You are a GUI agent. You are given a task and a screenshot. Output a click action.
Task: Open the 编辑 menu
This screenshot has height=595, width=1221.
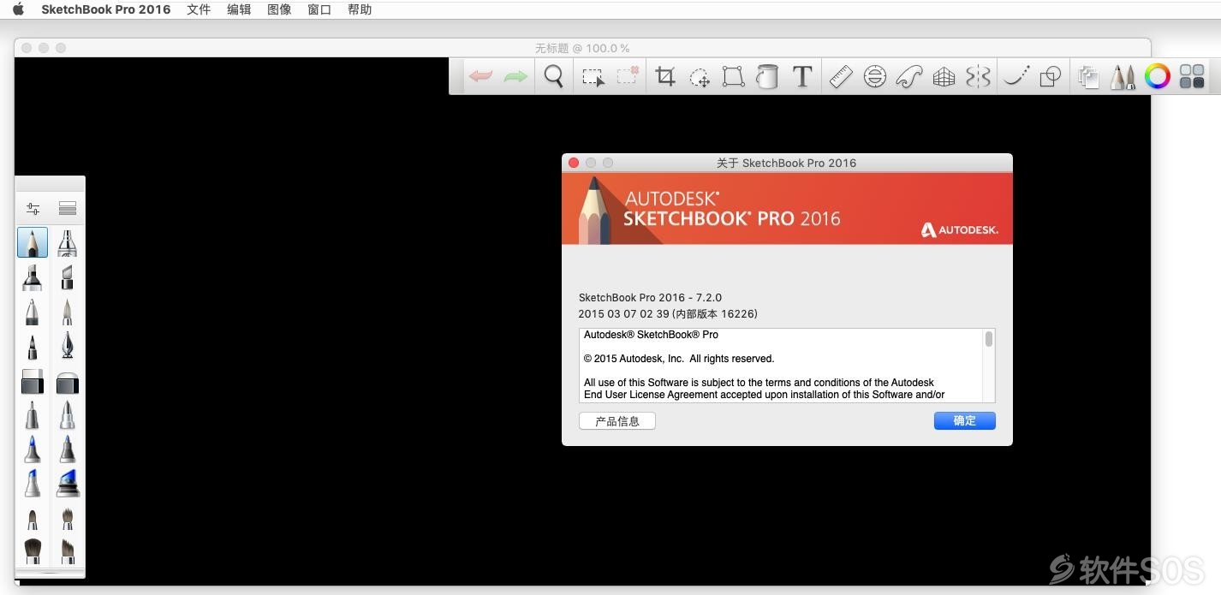click(239, 9)
